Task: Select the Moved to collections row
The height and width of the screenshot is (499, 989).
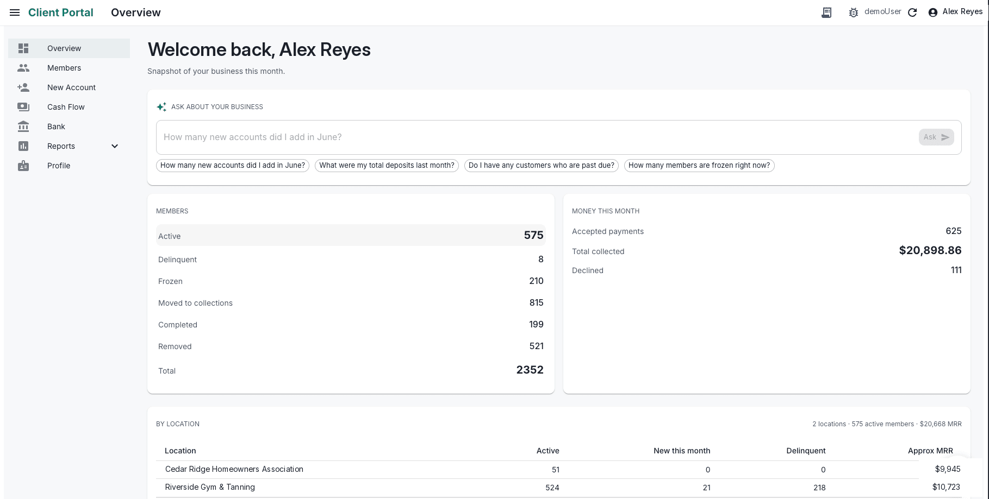Action: pyautogui.click(x=351, y=303)
